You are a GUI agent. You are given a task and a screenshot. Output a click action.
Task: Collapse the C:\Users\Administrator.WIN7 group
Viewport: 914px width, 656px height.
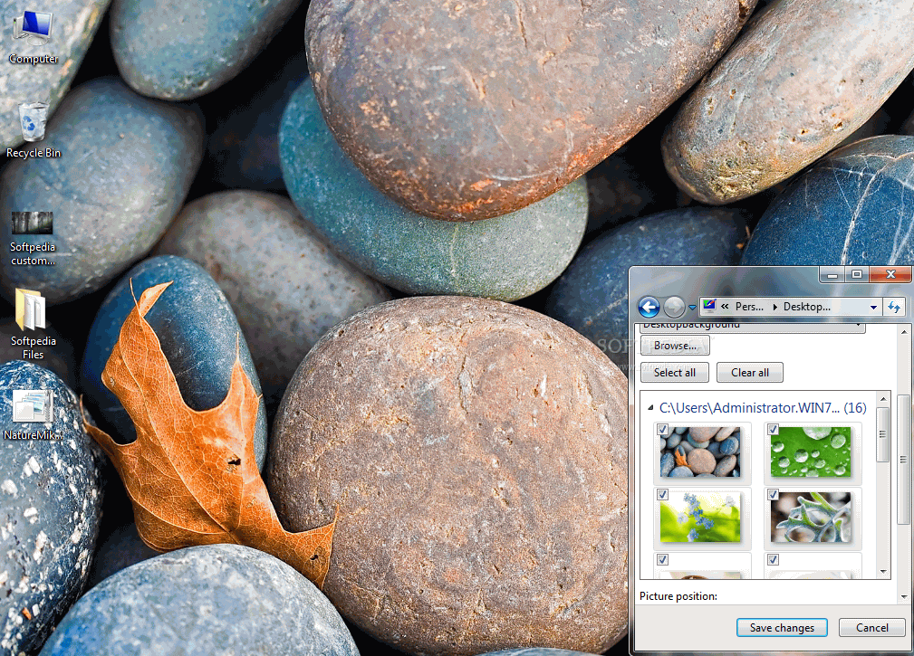pyautogui.click(x=650, y=408)
